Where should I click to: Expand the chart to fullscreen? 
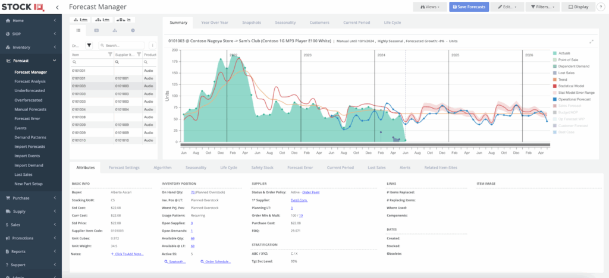click(x=591, y=42)
